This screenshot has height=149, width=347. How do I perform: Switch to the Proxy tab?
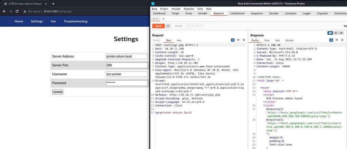coord(188,14)
